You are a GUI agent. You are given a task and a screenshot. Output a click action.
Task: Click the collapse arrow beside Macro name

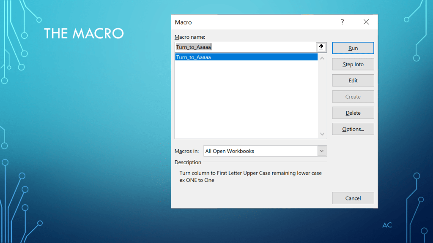(x=321, y=47)
